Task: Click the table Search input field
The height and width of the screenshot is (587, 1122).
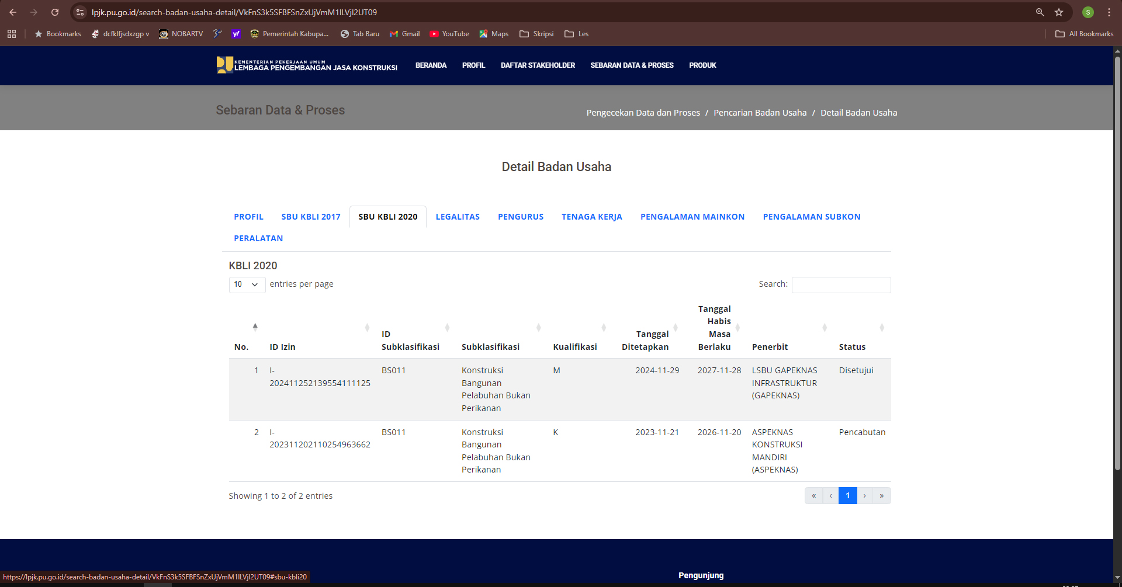Action: click(x=841, y=284)
